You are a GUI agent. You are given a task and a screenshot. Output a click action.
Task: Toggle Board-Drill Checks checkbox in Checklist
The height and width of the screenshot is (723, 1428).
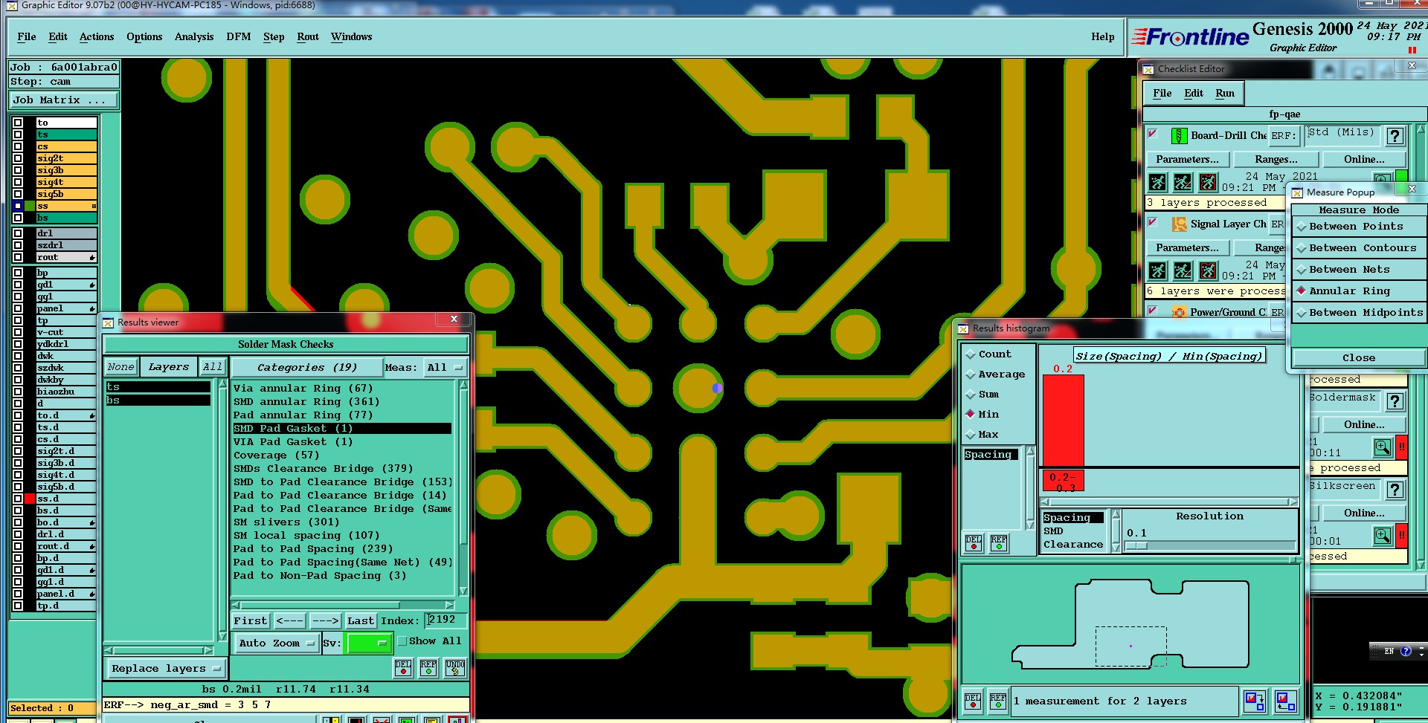tap(1153, 134)
